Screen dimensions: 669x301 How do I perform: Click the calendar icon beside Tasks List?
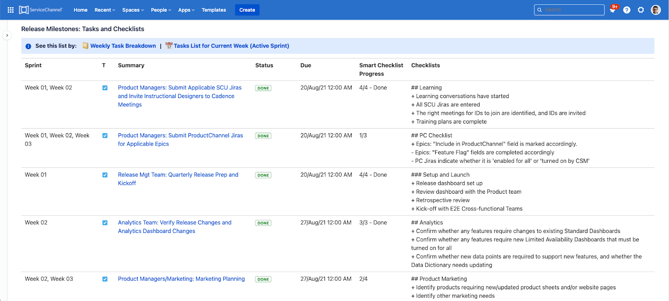point(169,46)
